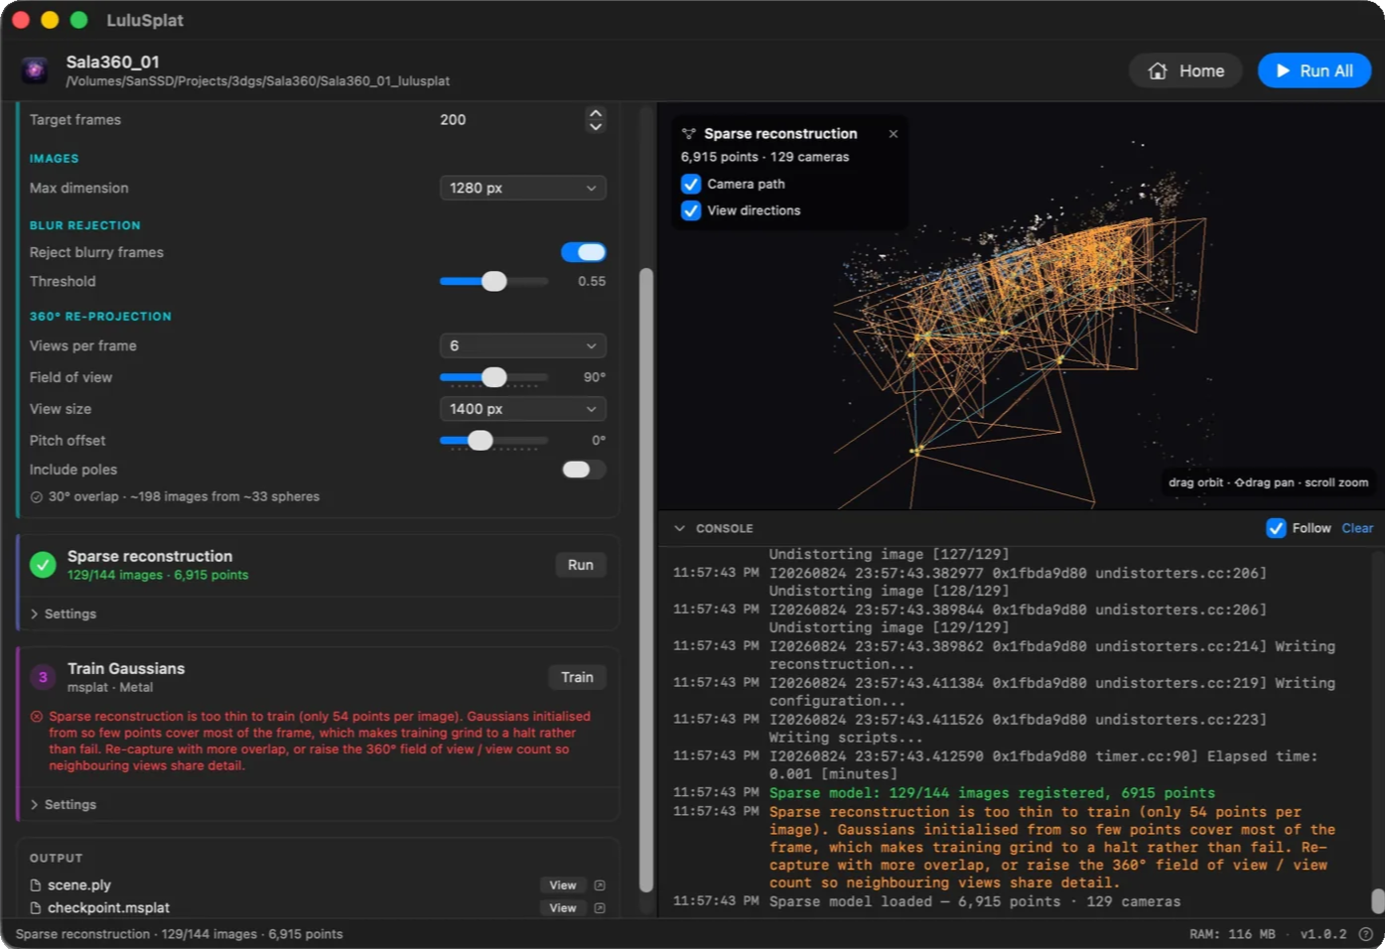Reveal scene.ply with its external-open icon

600,885
